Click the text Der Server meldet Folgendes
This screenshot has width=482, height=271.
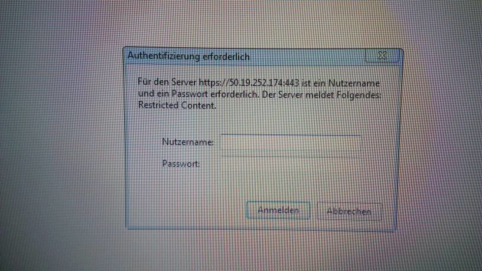[x=321, y=94]
